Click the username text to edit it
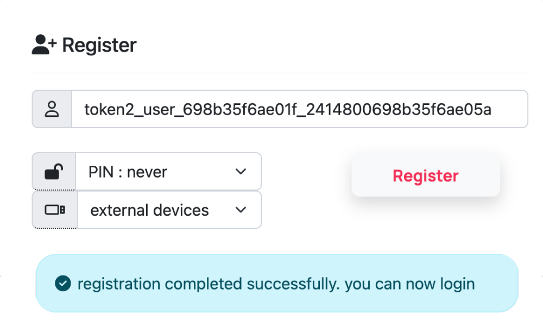Viewport: 543px width, 332px height. click(x=288, y=109)
